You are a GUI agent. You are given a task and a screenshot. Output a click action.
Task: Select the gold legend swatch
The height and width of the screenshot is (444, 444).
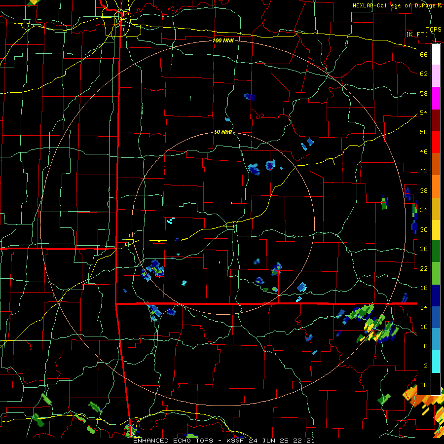436,209
